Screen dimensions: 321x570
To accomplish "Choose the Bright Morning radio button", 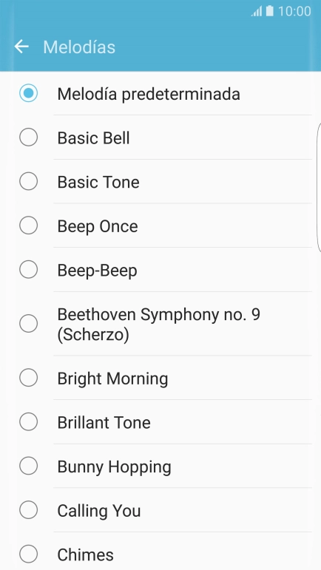I will [x=28, y=378].
